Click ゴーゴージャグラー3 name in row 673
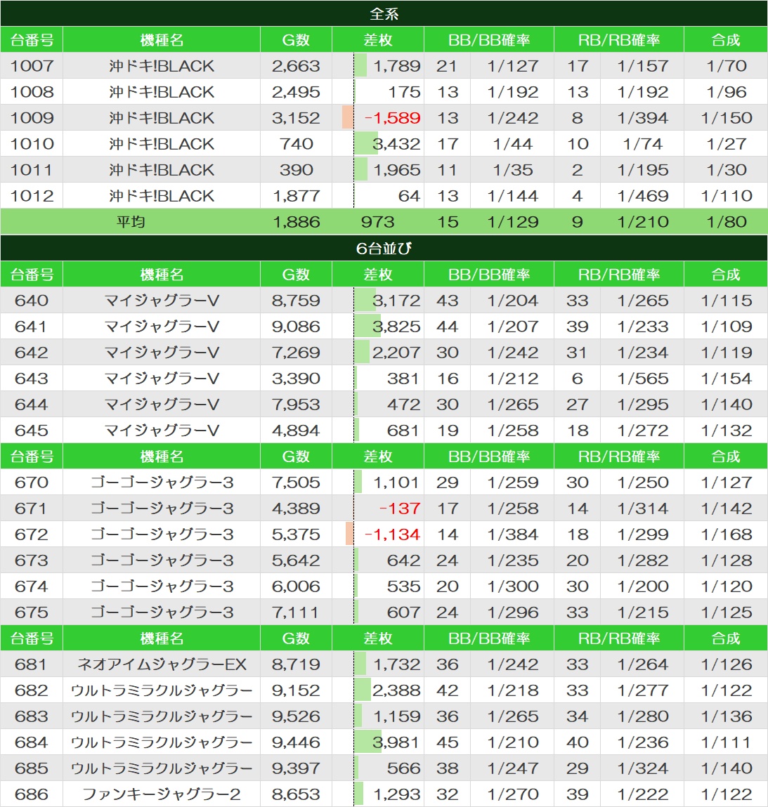768x807 pixels. [162, 560]
